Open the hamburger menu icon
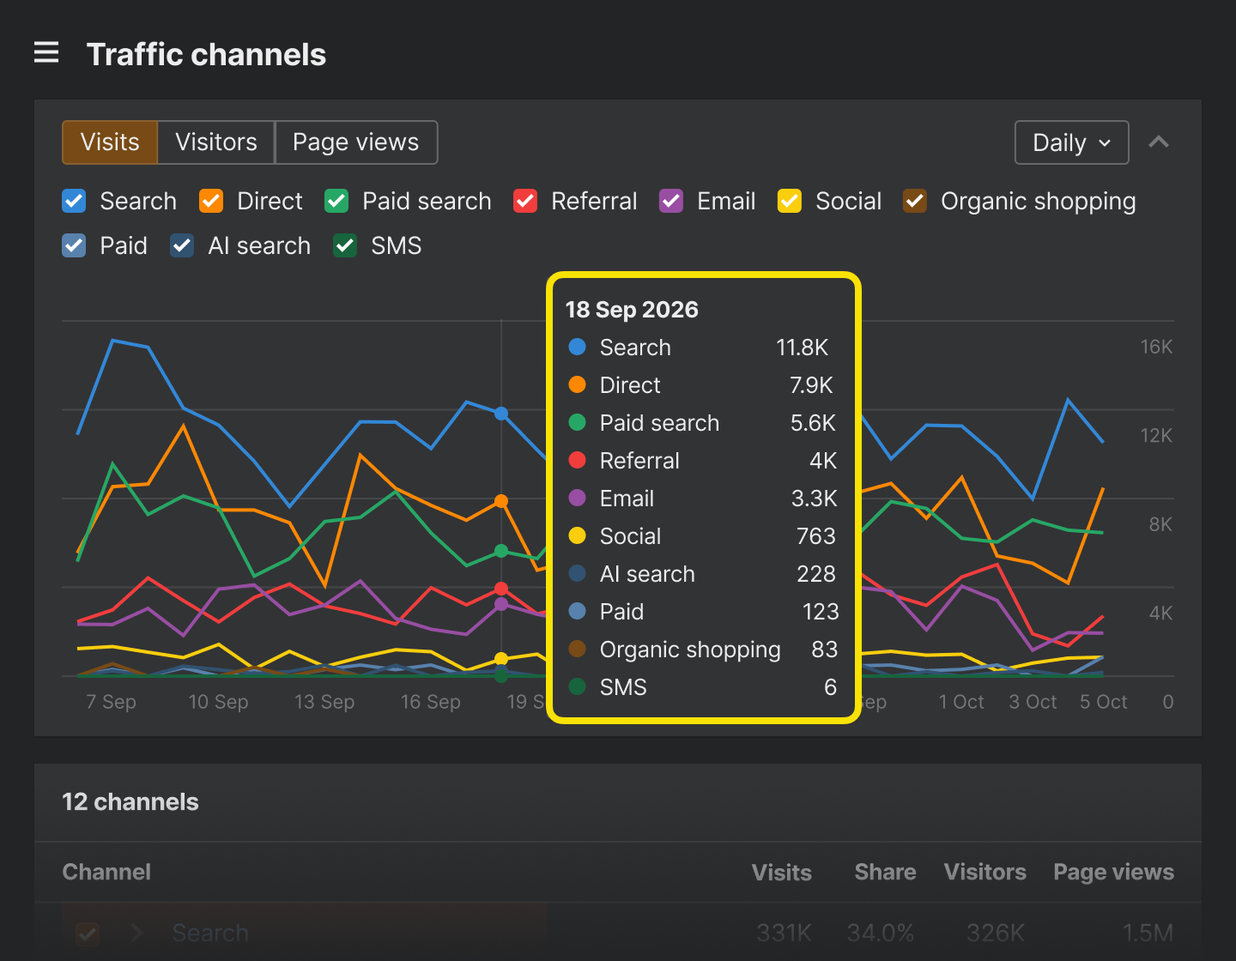Screen dimensions: 1236x961 46,53
